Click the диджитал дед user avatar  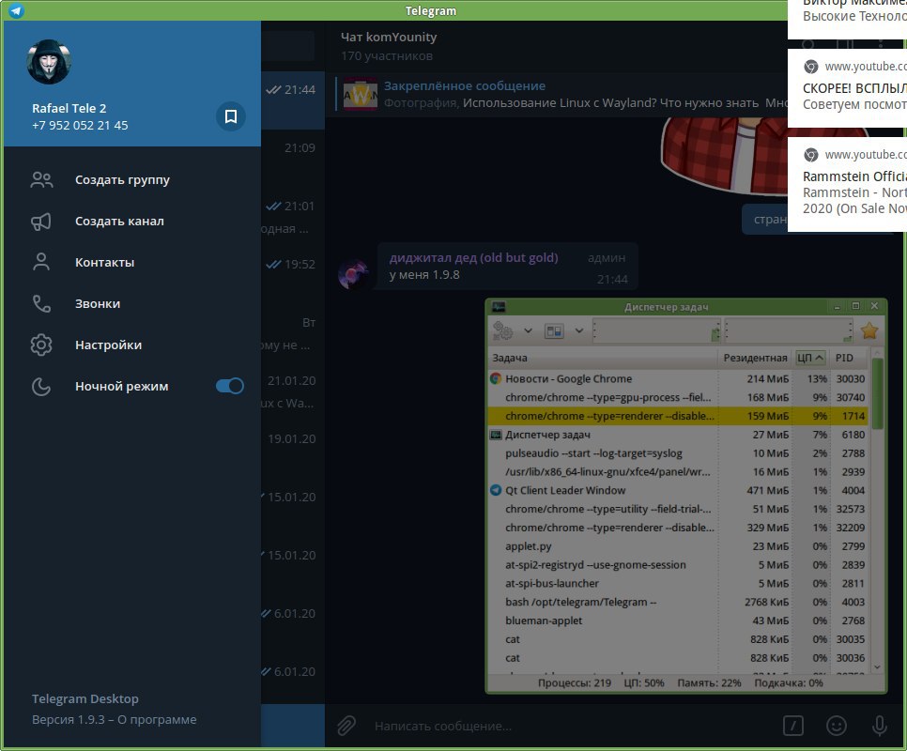tap(353, 273)
